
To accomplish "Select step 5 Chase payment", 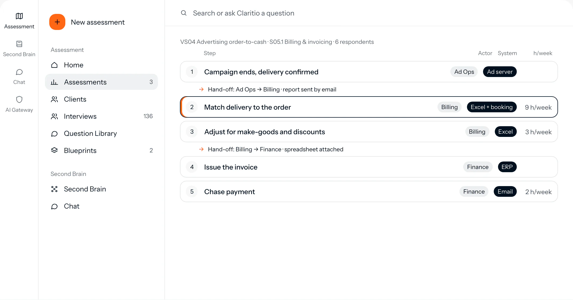I will pos(369,191).
